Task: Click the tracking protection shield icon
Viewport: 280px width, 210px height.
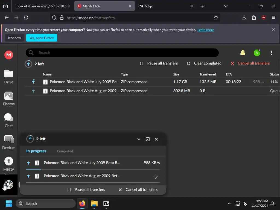Action: pos(54,18)
